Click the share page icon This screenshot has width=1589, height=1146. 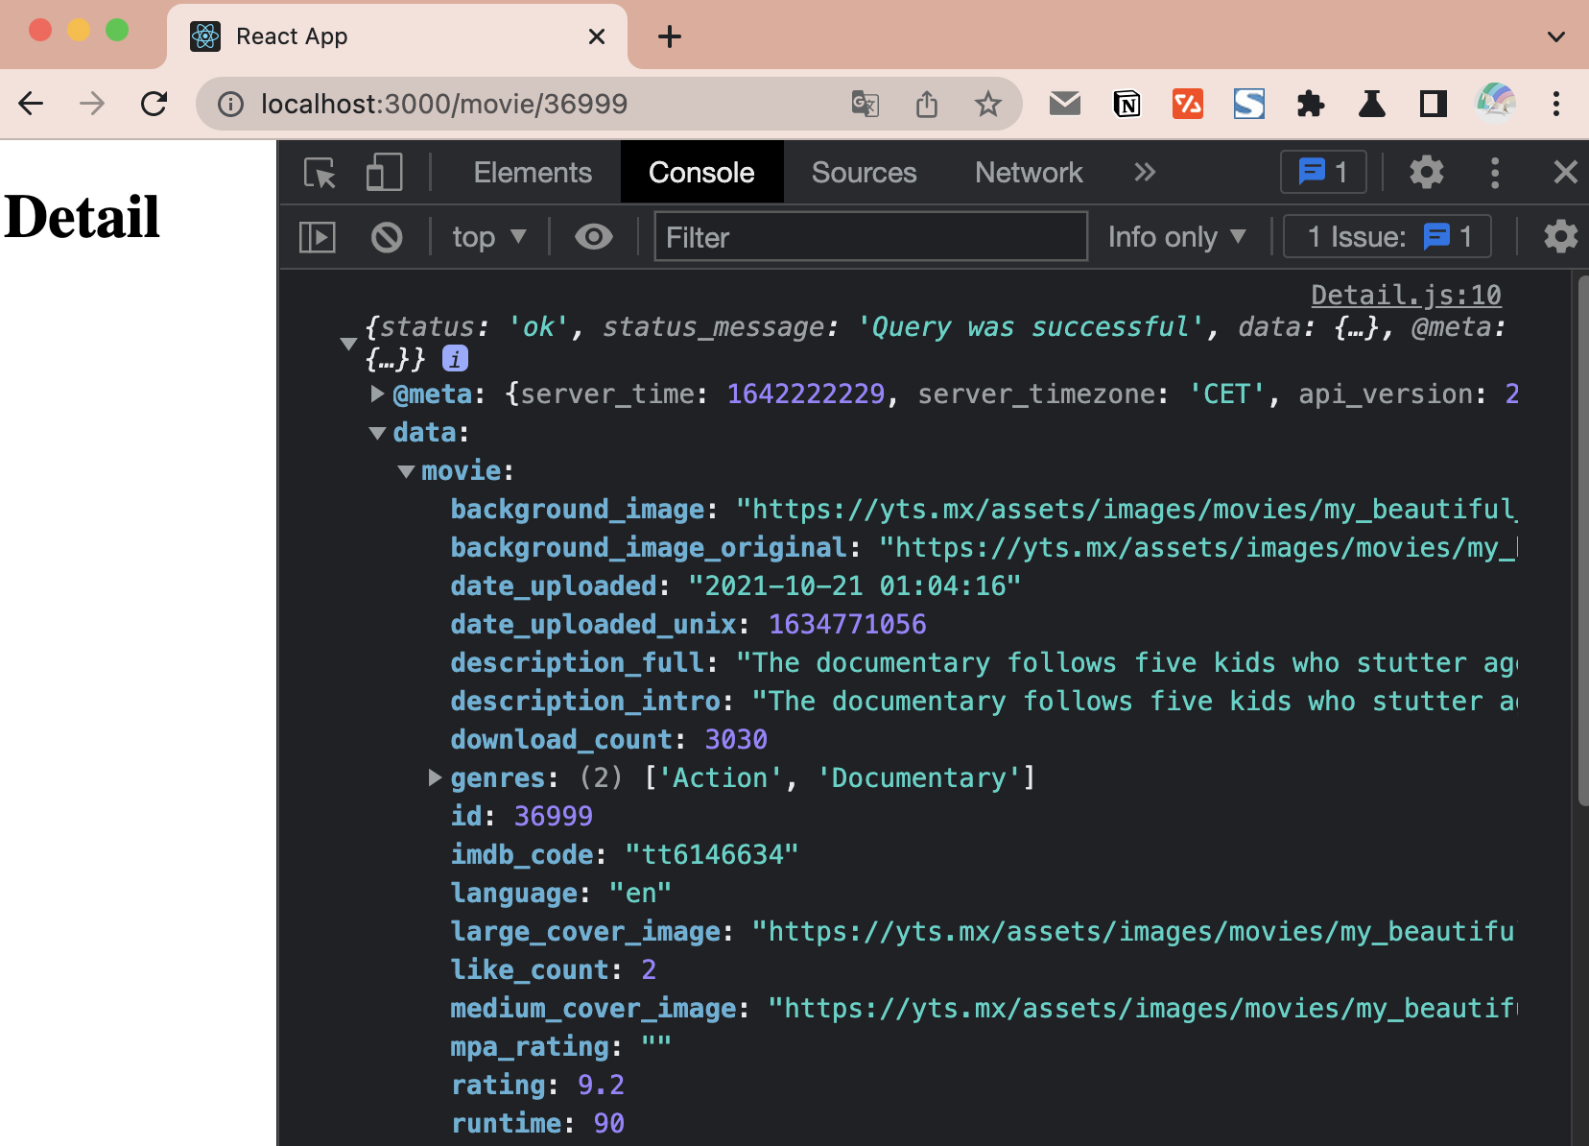[927, 104]
